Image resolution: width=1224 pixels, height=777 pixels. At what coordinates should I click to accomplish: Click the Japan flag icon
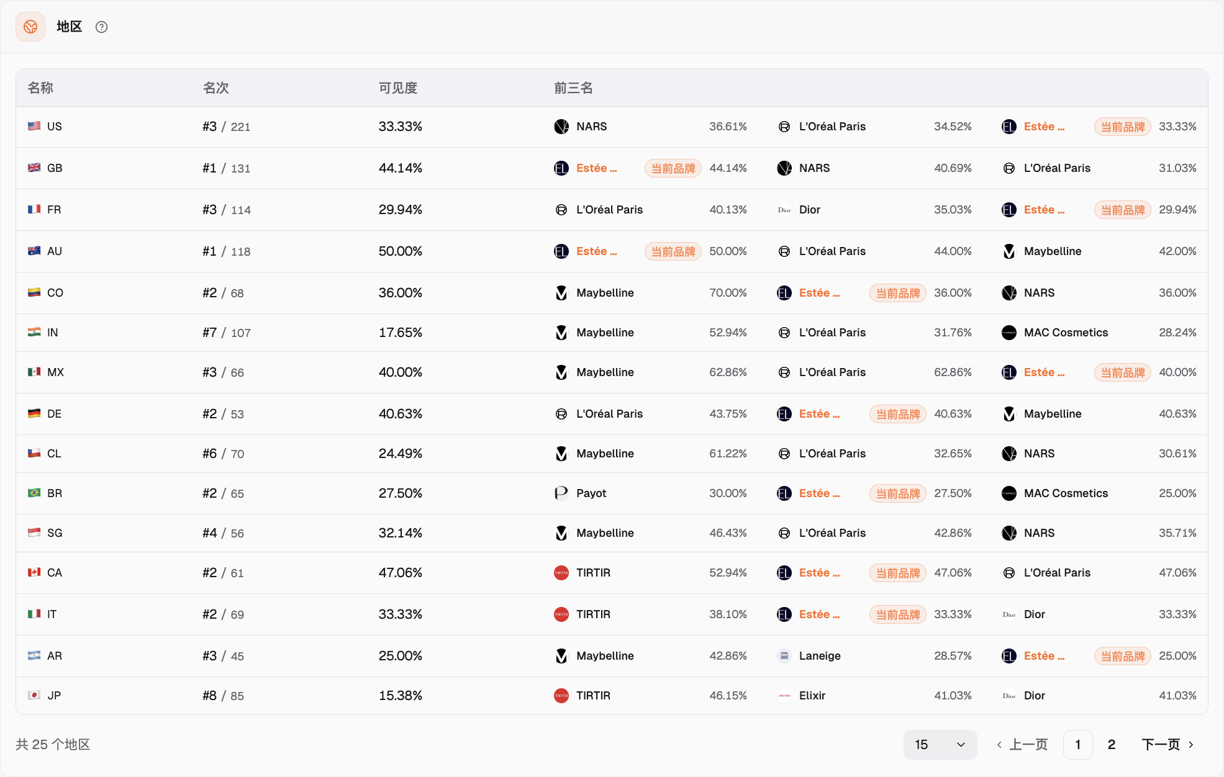(x=34, y=695)
